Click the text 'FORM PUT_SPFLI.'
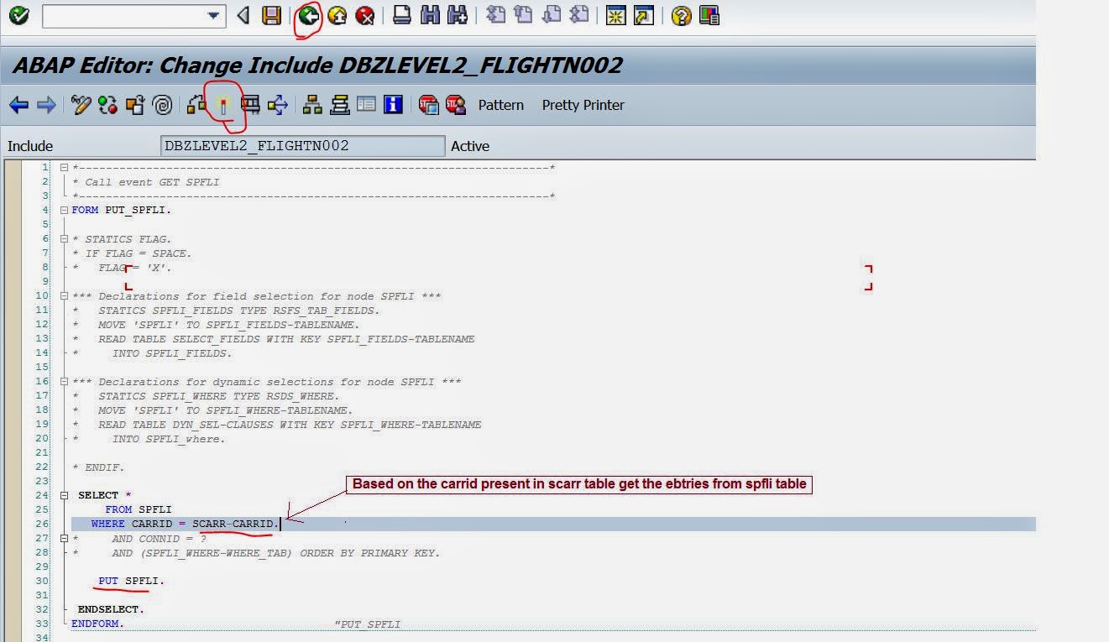The image size is (1109, 642). 122,210
